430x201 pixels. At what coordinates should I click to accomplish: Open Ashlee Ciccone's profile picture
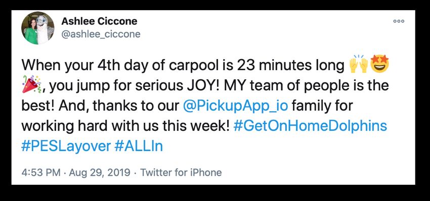pos(37,28)
